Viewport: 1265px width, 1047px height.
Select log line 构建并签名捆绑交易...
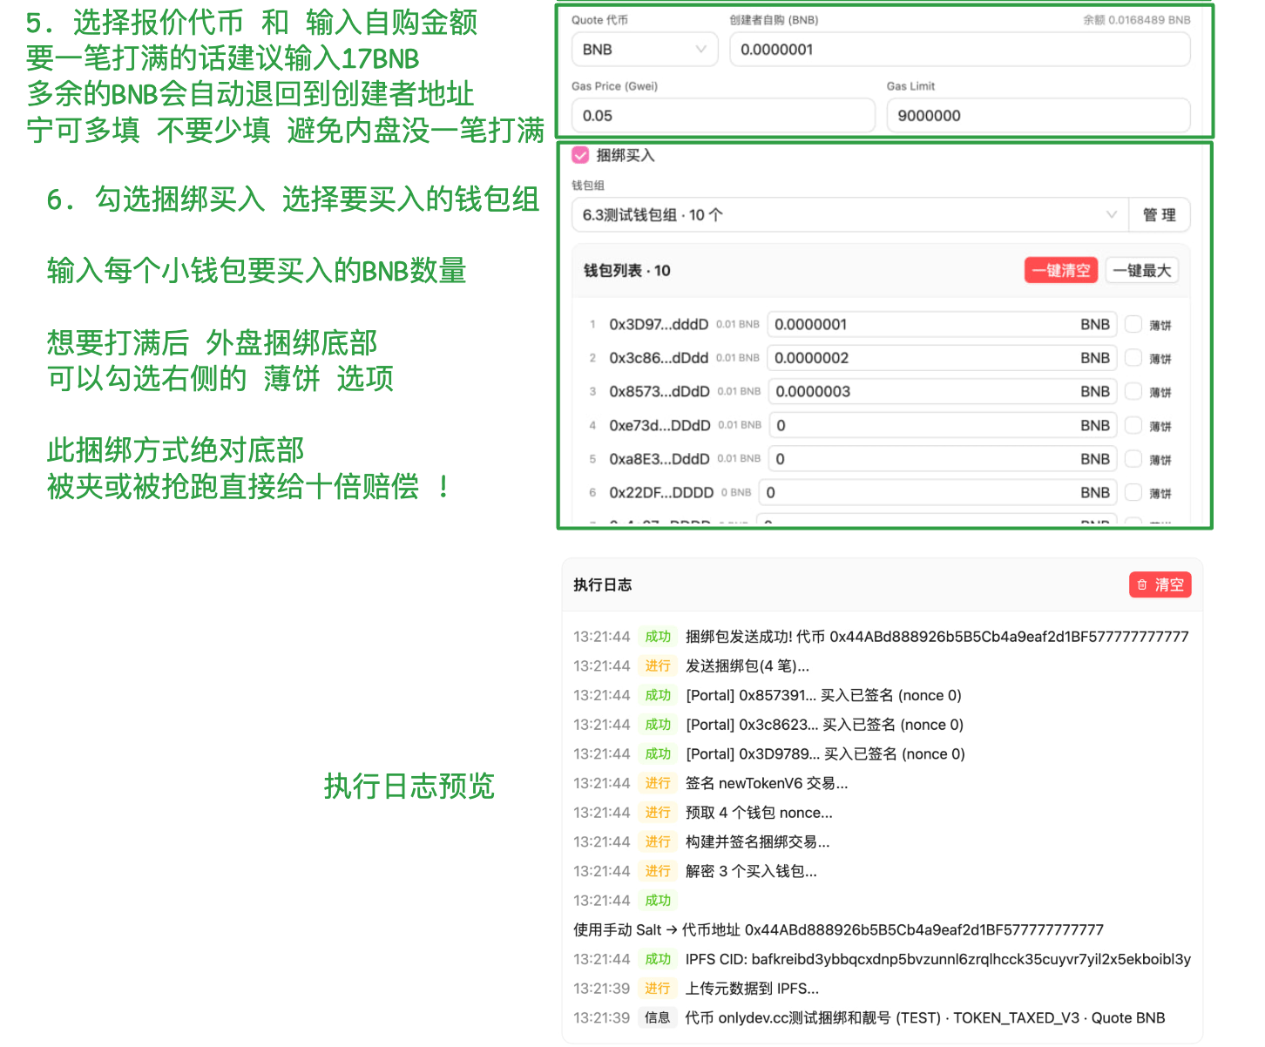coord(701,842)
